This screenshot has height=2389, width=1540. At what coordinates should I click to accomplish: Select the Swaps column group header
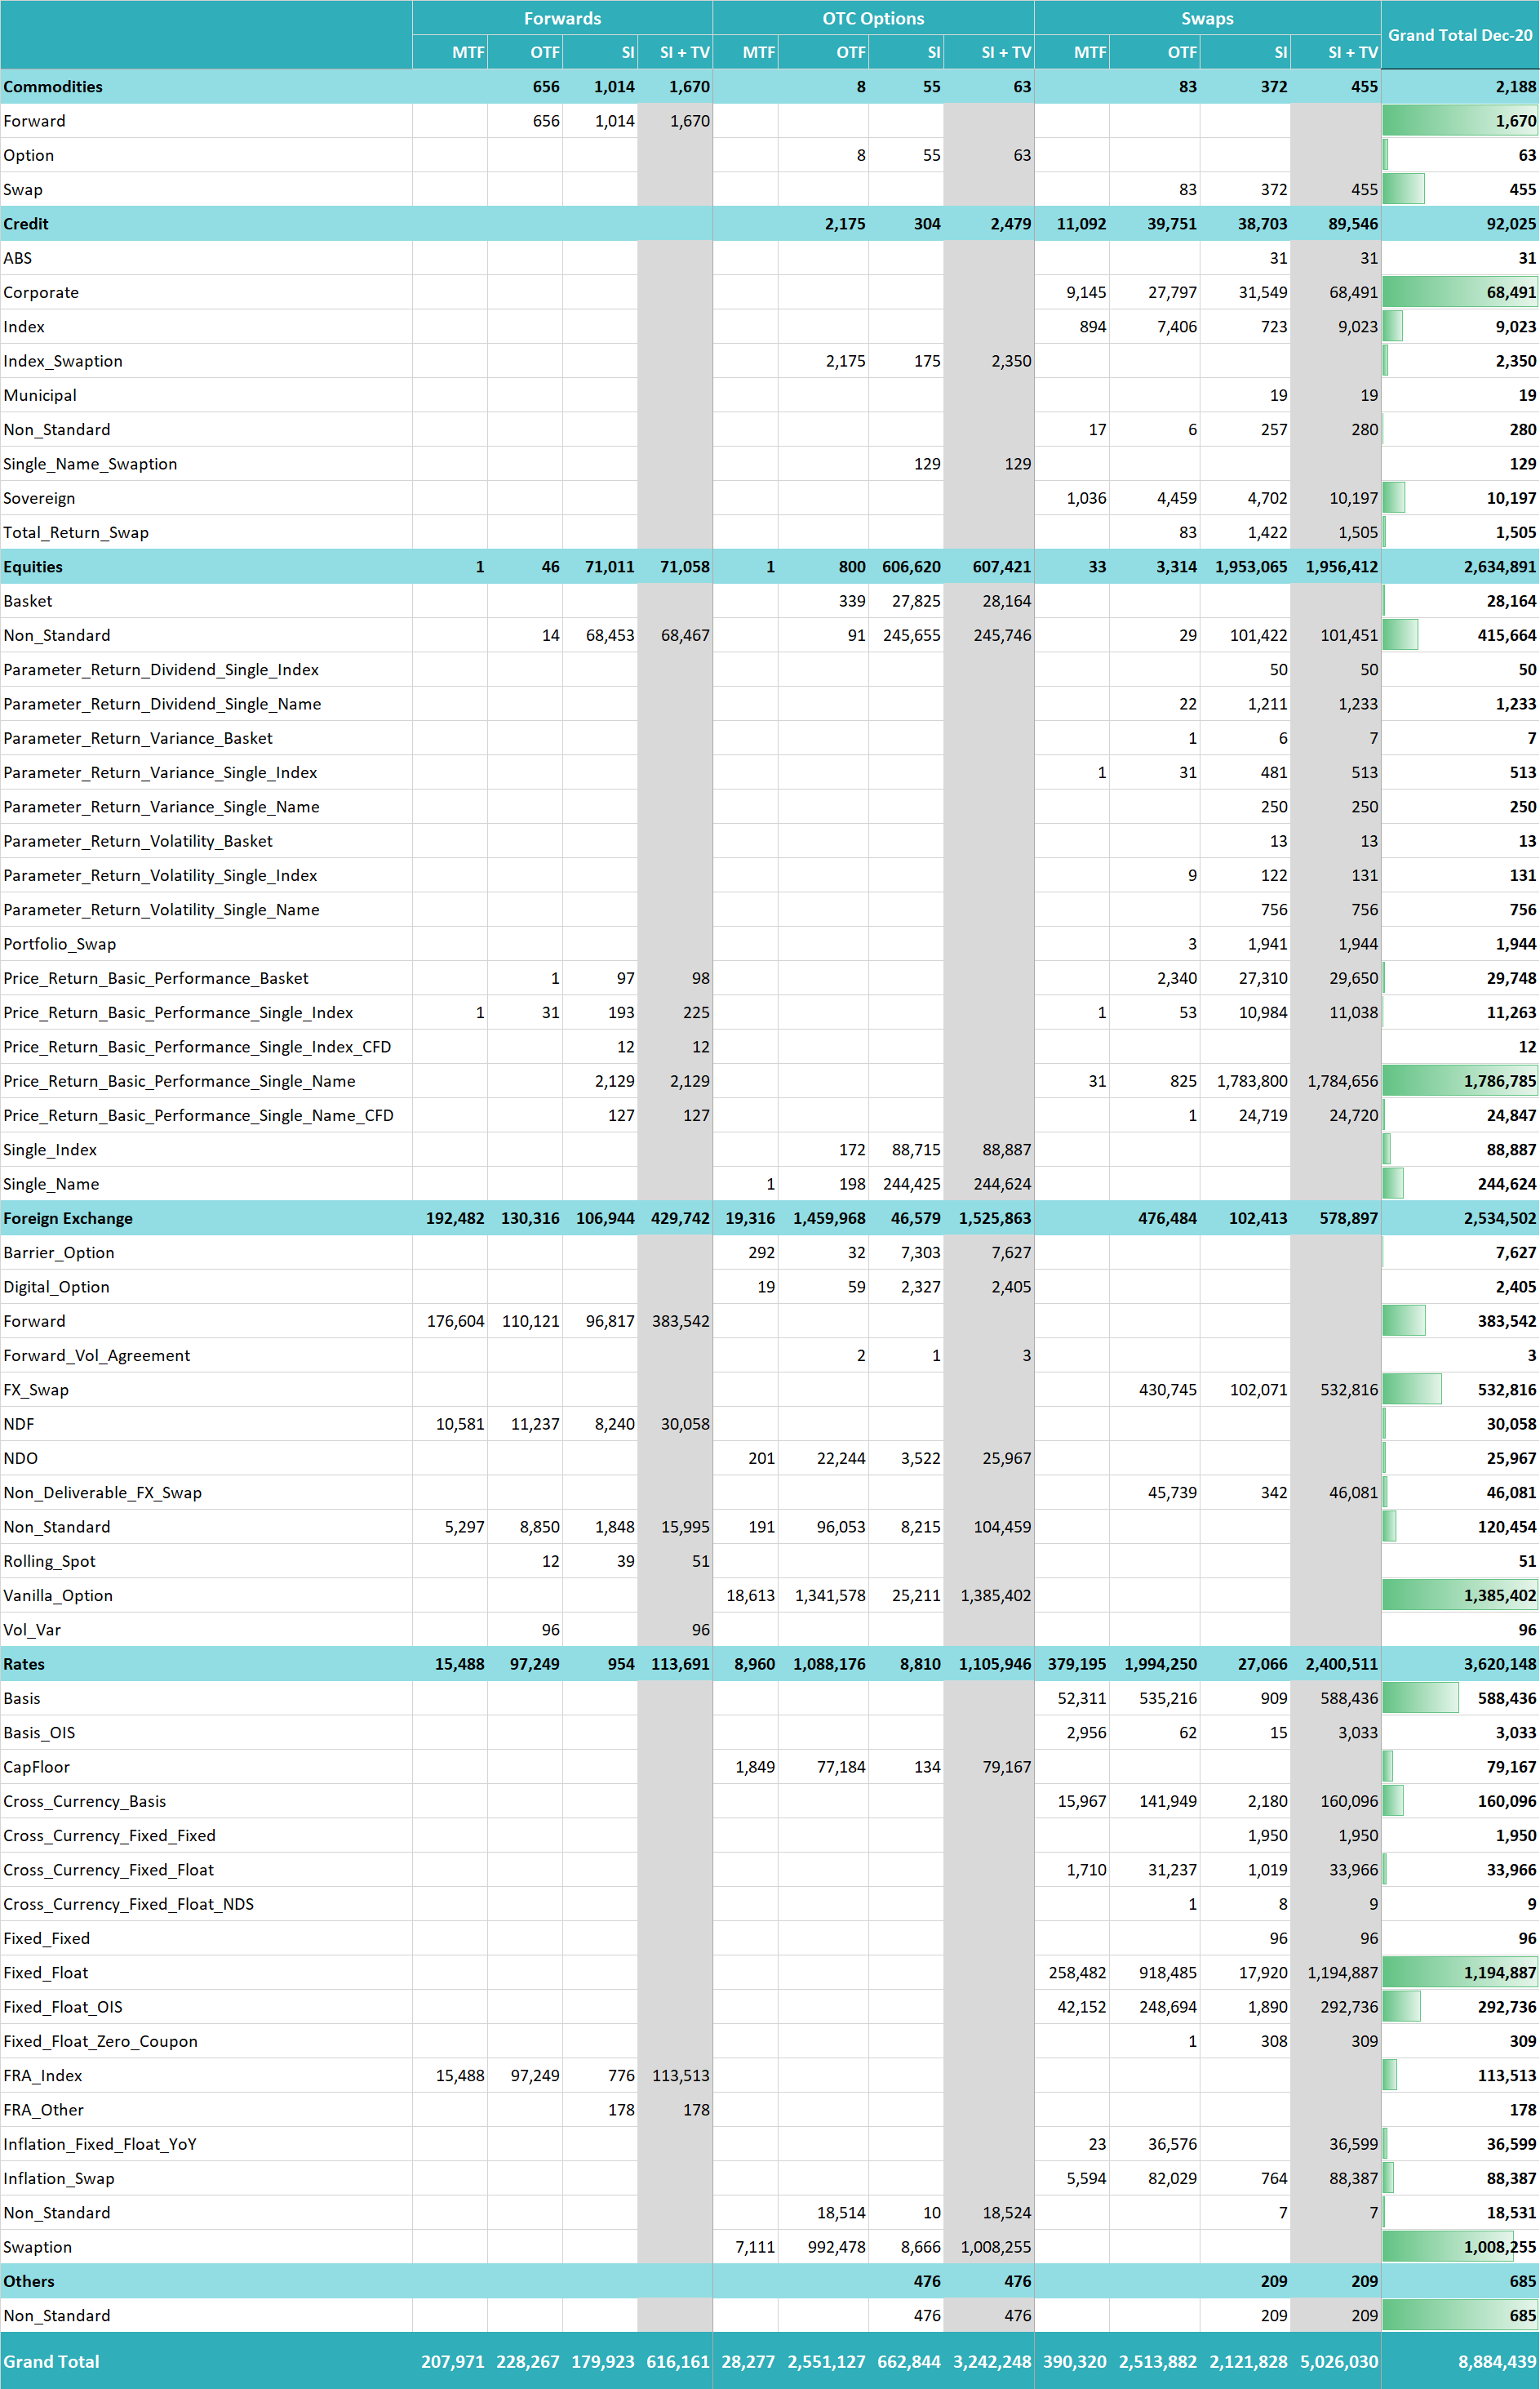(1207, 18)
